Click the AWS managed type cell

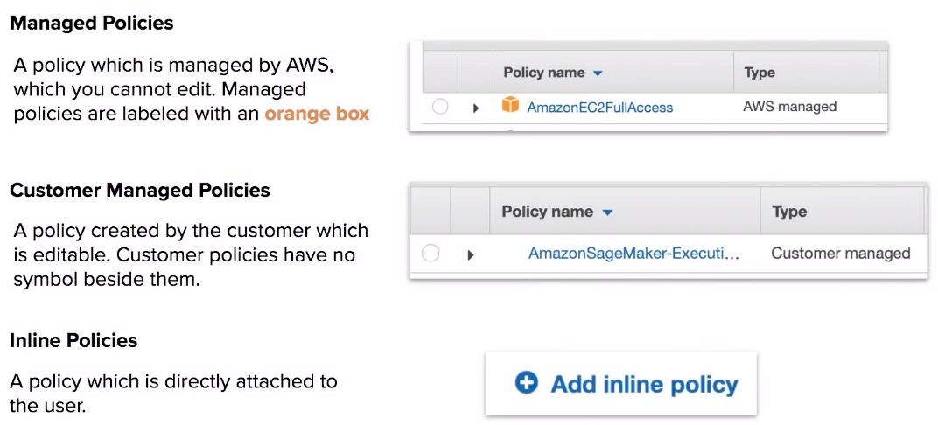[789, 107]
